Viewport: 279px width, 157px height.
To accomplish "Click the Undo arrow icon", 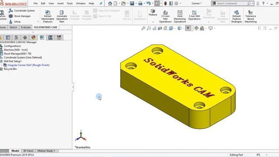I will (148, 3).
